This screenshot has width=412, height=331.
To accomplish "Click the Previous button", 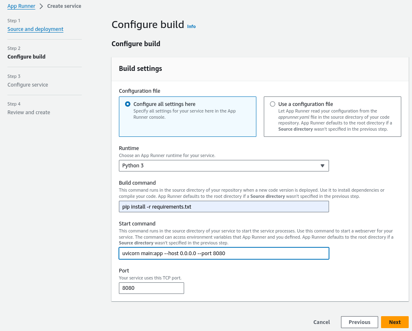I will click(x=359, y=322).
